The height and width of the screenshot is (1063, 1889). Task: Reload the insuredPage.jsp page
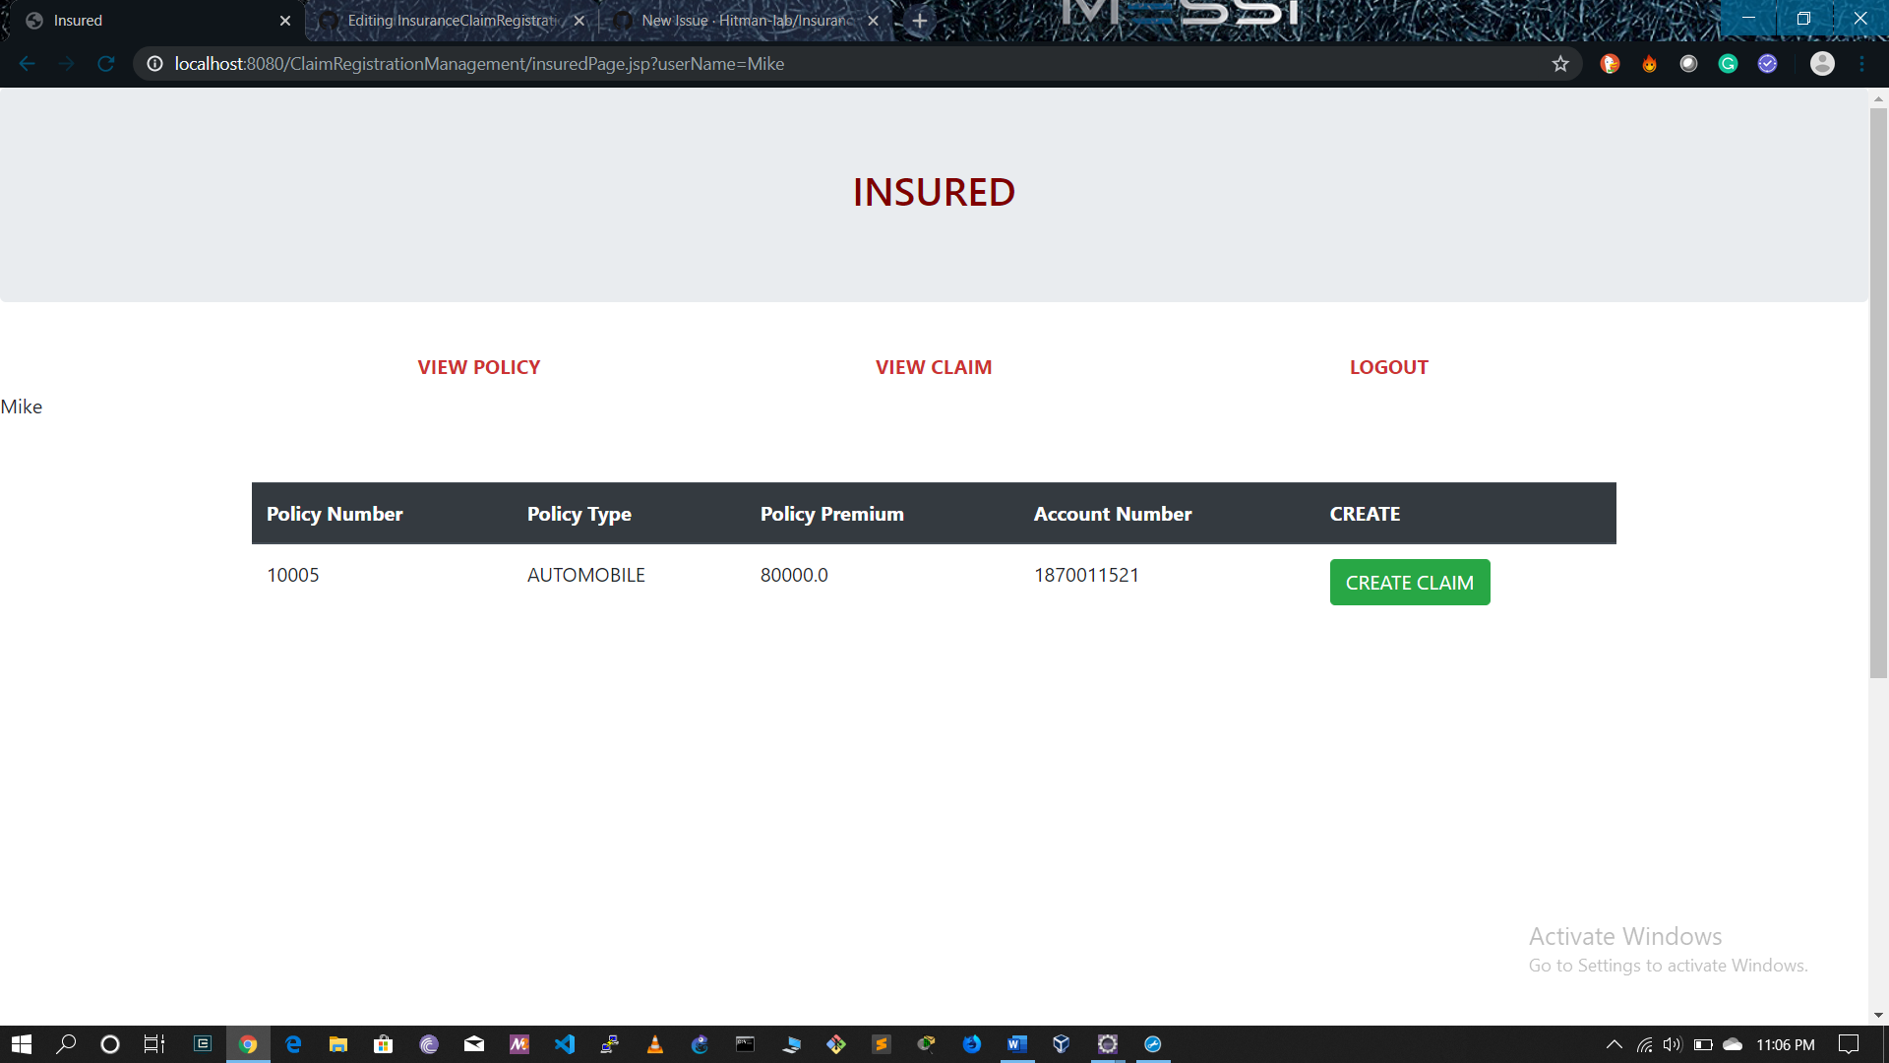click(106, 63)
